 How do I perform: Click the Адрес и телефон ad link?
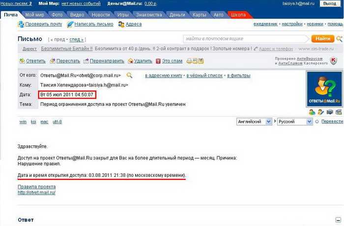pyautogui.click(x=276, y=49)
